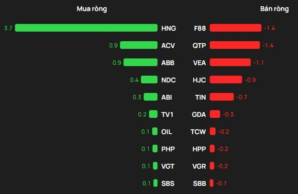Click the Mua ròng header
Image resolution: width=298 pixels, height=194 pixels.
[92, 9]
